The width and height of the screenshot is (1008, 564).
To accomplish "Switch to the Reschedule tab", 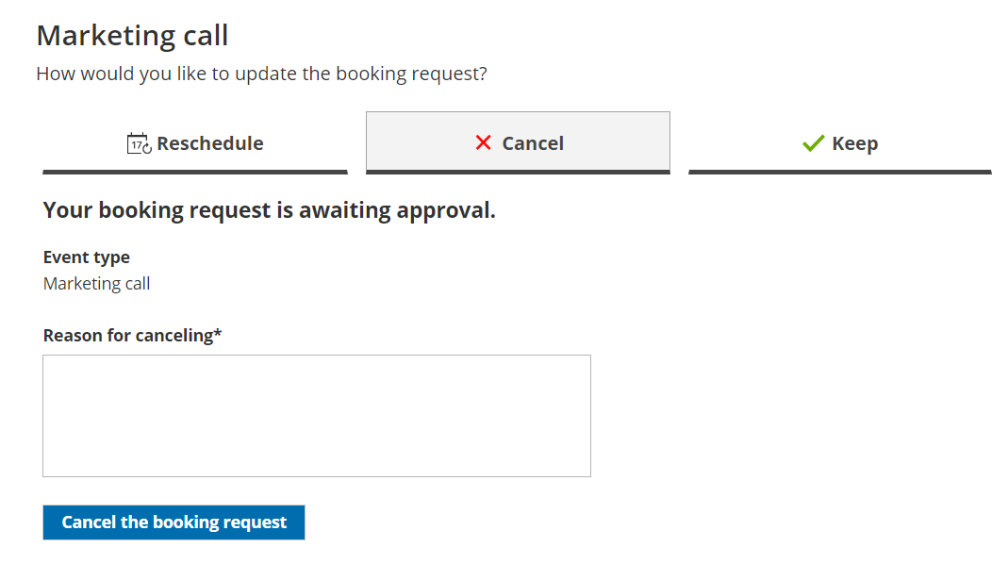I will click(x=195, y=143).
